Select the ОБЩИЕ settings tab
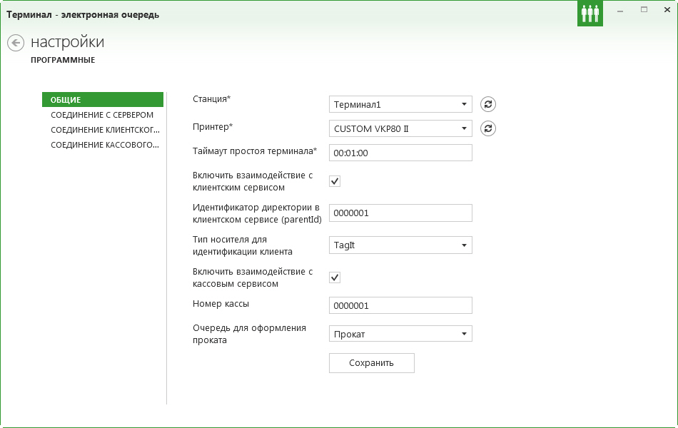 (x=103, y=99)
